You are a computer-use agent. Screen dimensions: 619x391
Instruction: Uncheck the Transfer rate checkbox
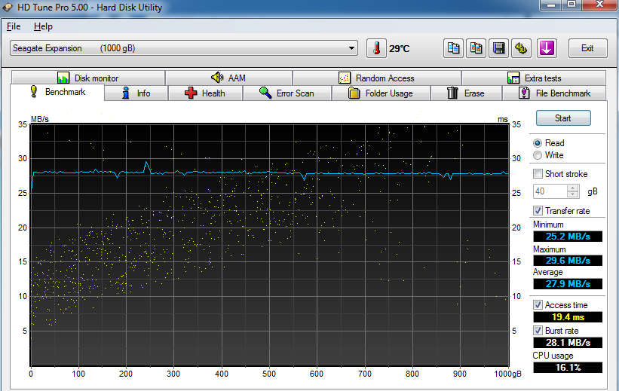538,211
